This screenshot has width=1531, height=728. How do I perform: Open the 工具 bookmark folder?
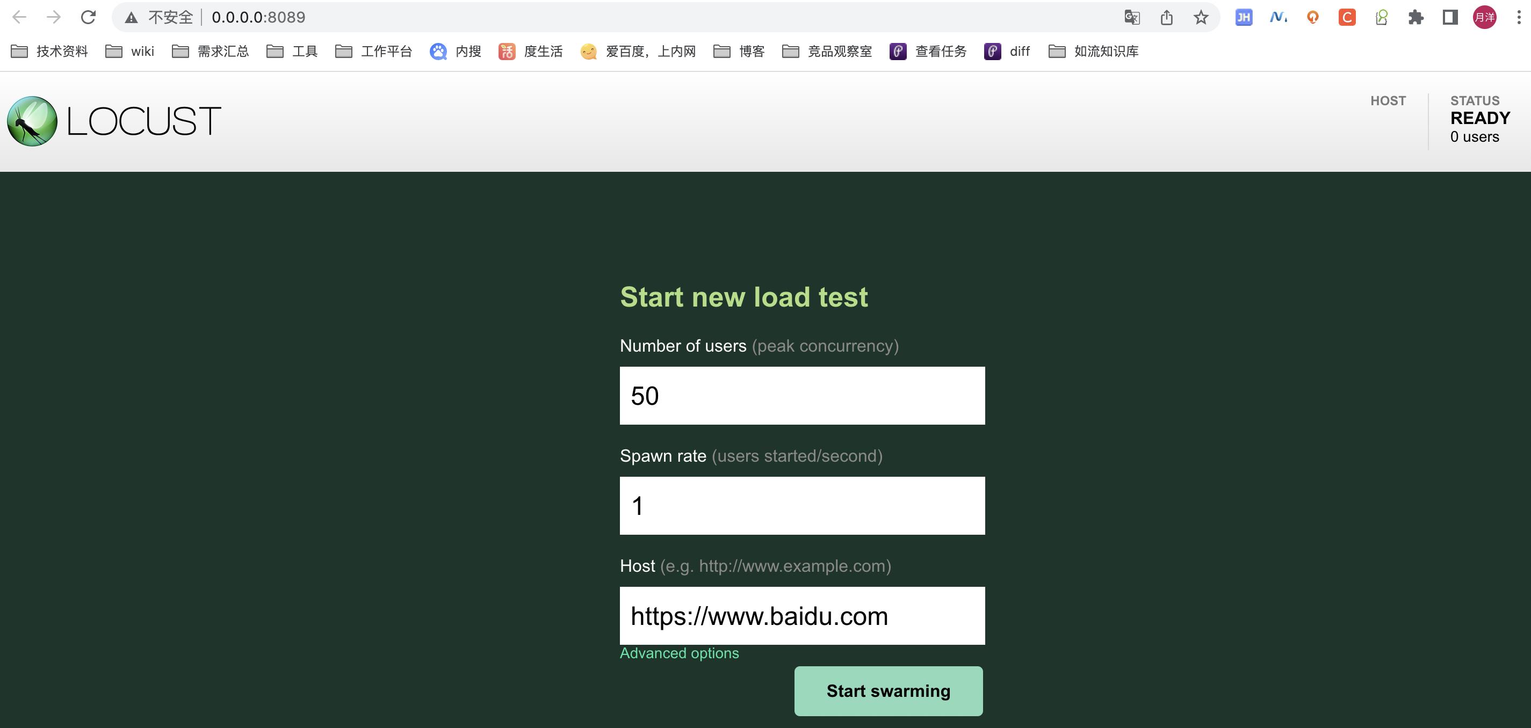(x=292, y=52)
